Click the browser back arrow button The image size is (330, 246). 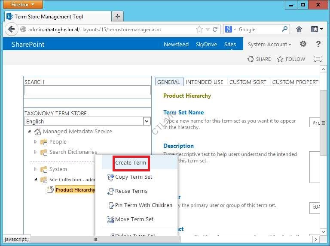click(x=11, y=29)
